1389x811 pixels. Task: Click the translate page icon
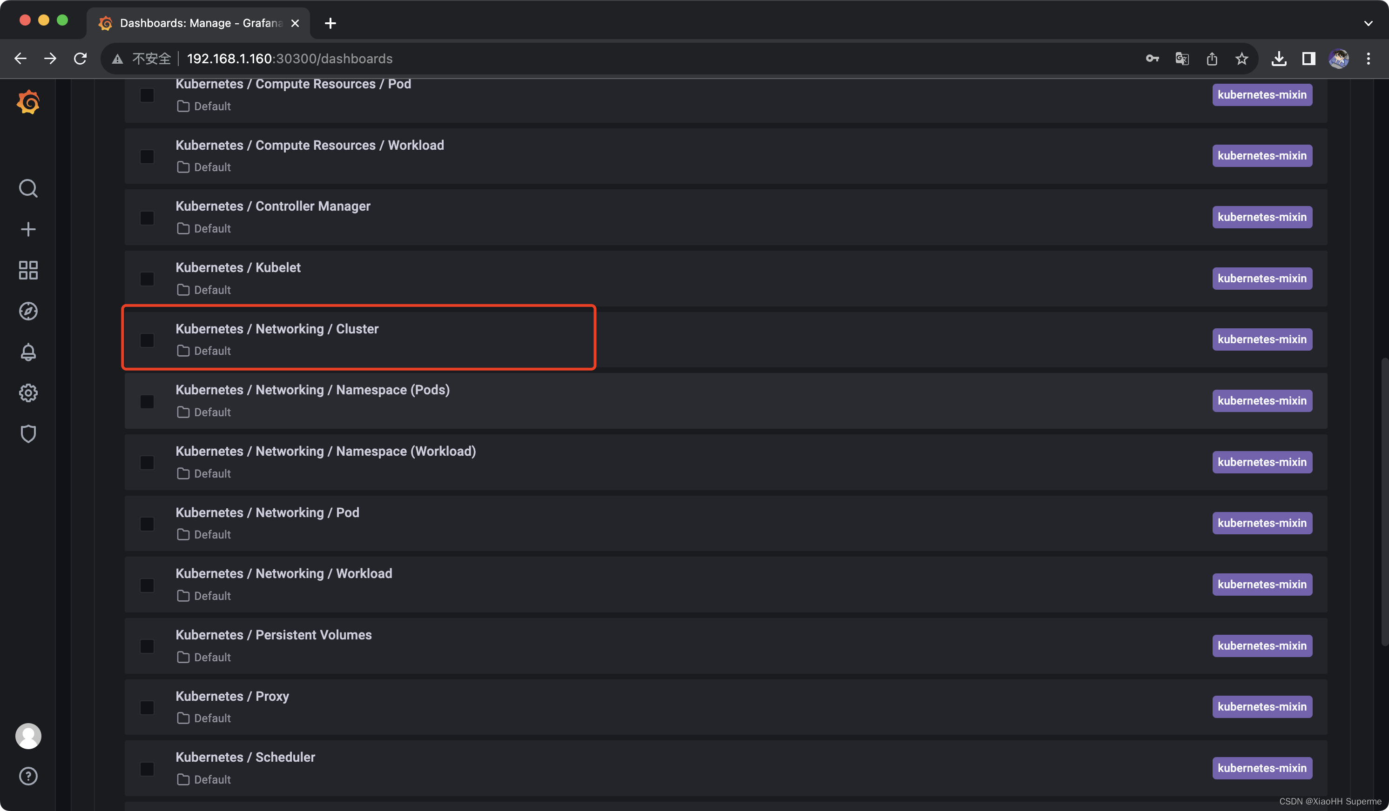(1182, 59)
